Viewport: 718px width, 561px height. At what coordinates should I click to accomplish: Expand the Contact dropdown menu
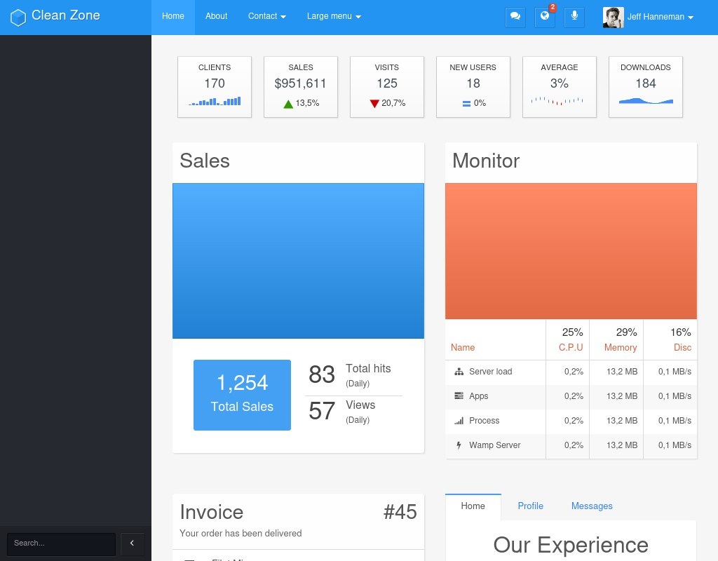pyautogui.click(x=266, y=17)
